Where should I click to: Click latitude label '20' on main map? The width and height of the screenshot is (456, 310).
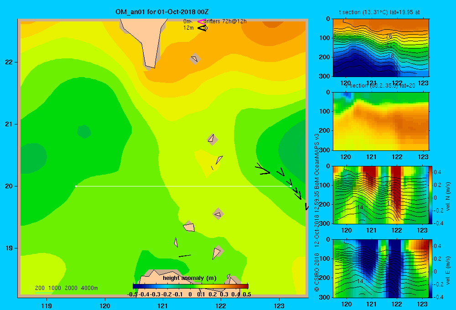click(x=9, y=186)
